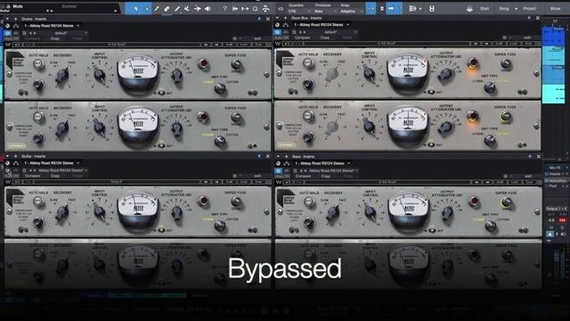
Task: Click Compare in Bass plugin window
Action: [303, 177]
